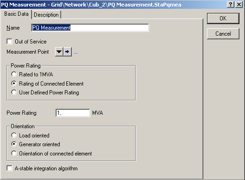245x180 pixels.
Task: Click the blue measurement point ellipsis link
Action: coord(75,53)
